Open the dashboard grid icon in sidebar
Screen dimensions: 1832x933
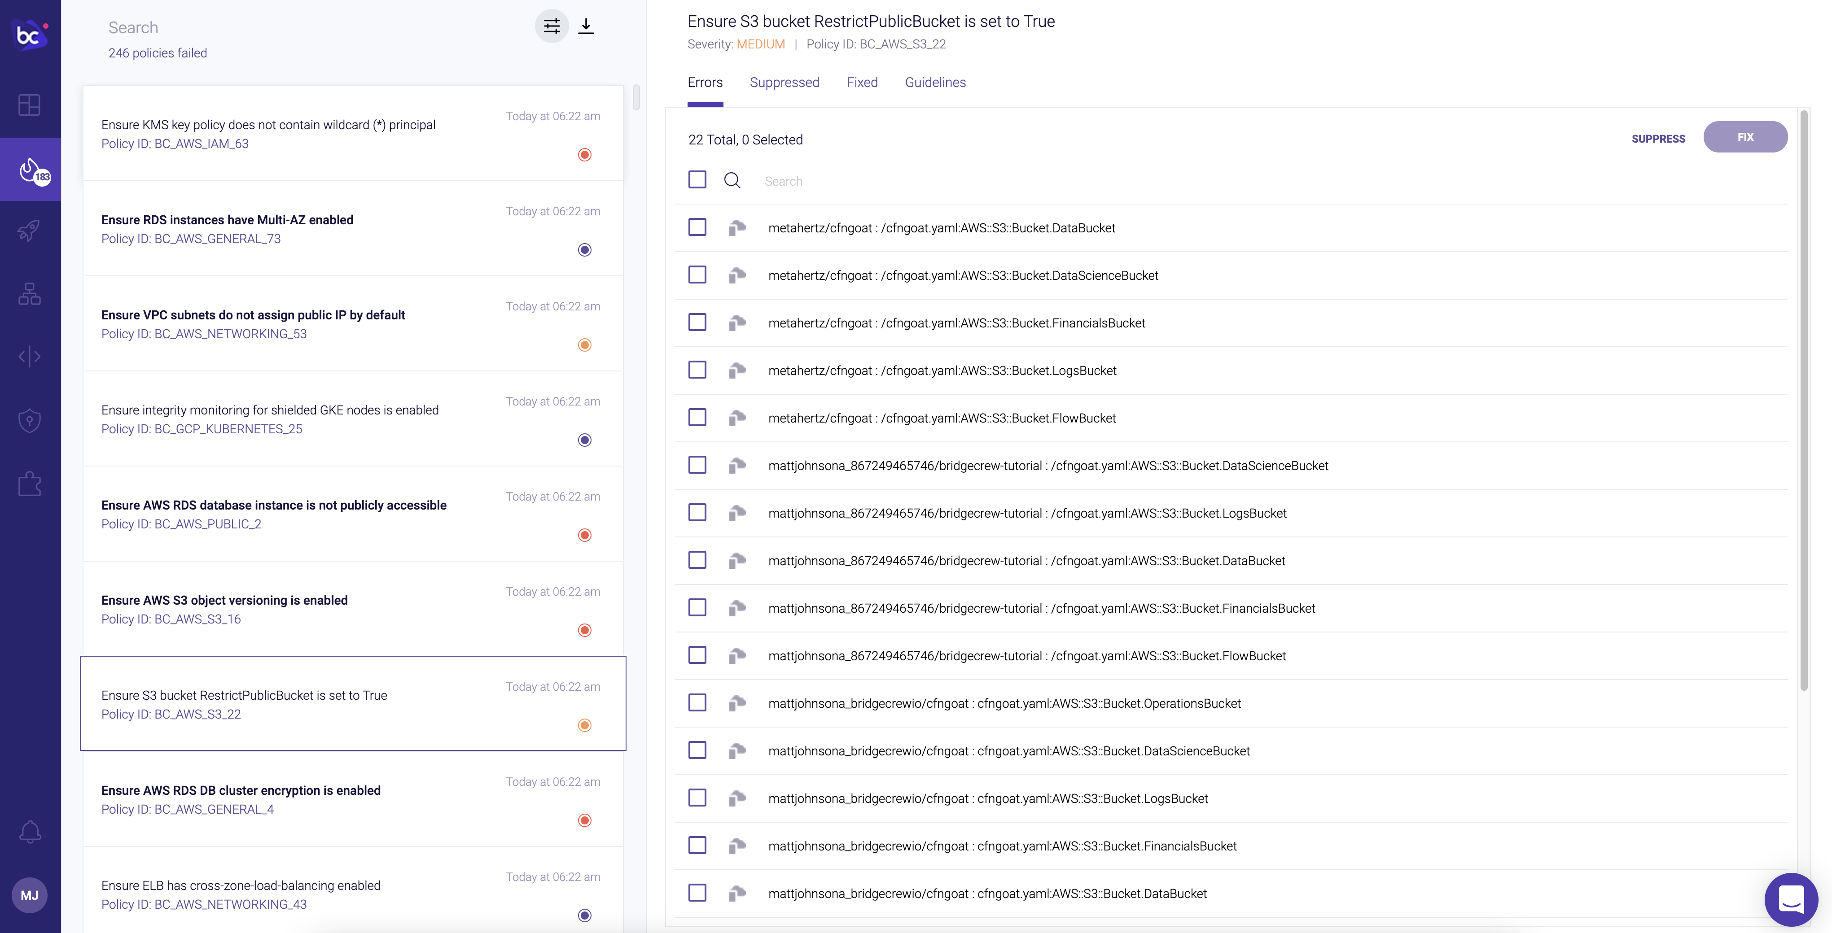(x=29, y=105)
